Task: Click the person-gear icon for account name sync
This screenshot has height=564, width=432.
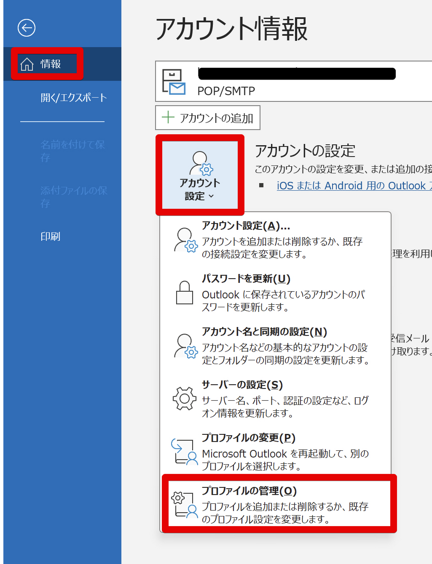Action: tap(185, 346)
